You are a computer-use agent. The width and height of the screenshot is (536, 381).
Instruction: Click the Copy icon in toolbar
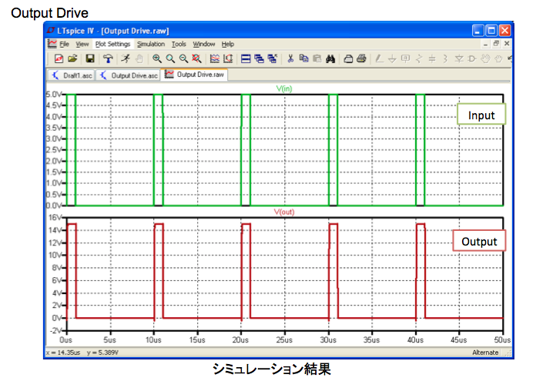click(303, 58)
